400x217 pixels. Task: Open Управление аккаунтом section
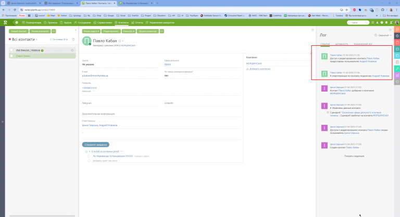pyautogui.click(x=160, y=22)
